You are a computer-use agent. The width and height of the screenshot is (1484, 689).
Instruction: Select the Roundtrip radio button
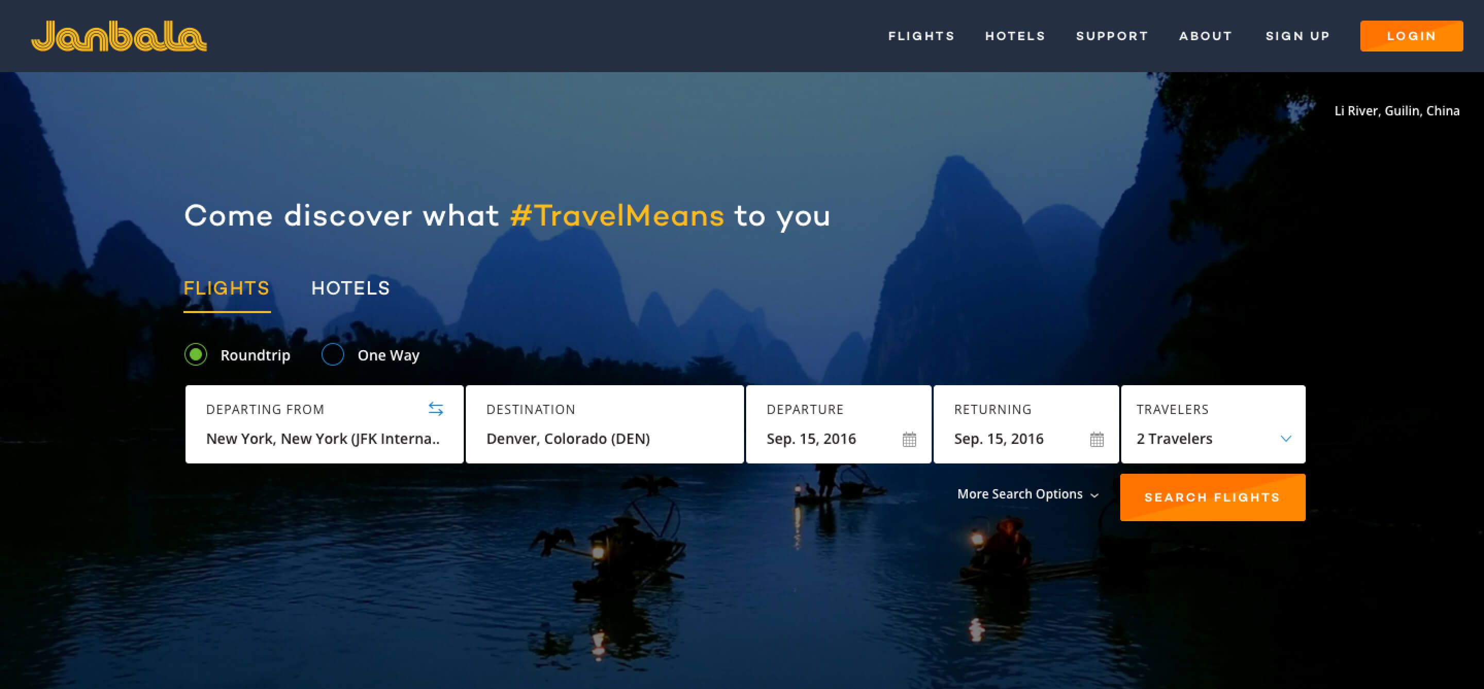pyautogui.click(x=196, y=355)
